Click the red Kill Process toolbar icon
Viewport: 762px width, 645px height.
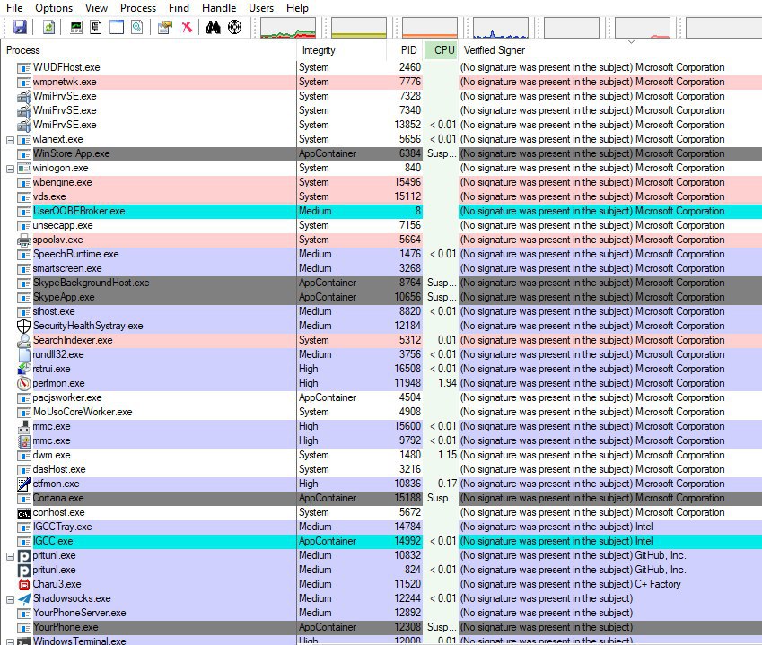pyautogui.click(x=187, y=27)
